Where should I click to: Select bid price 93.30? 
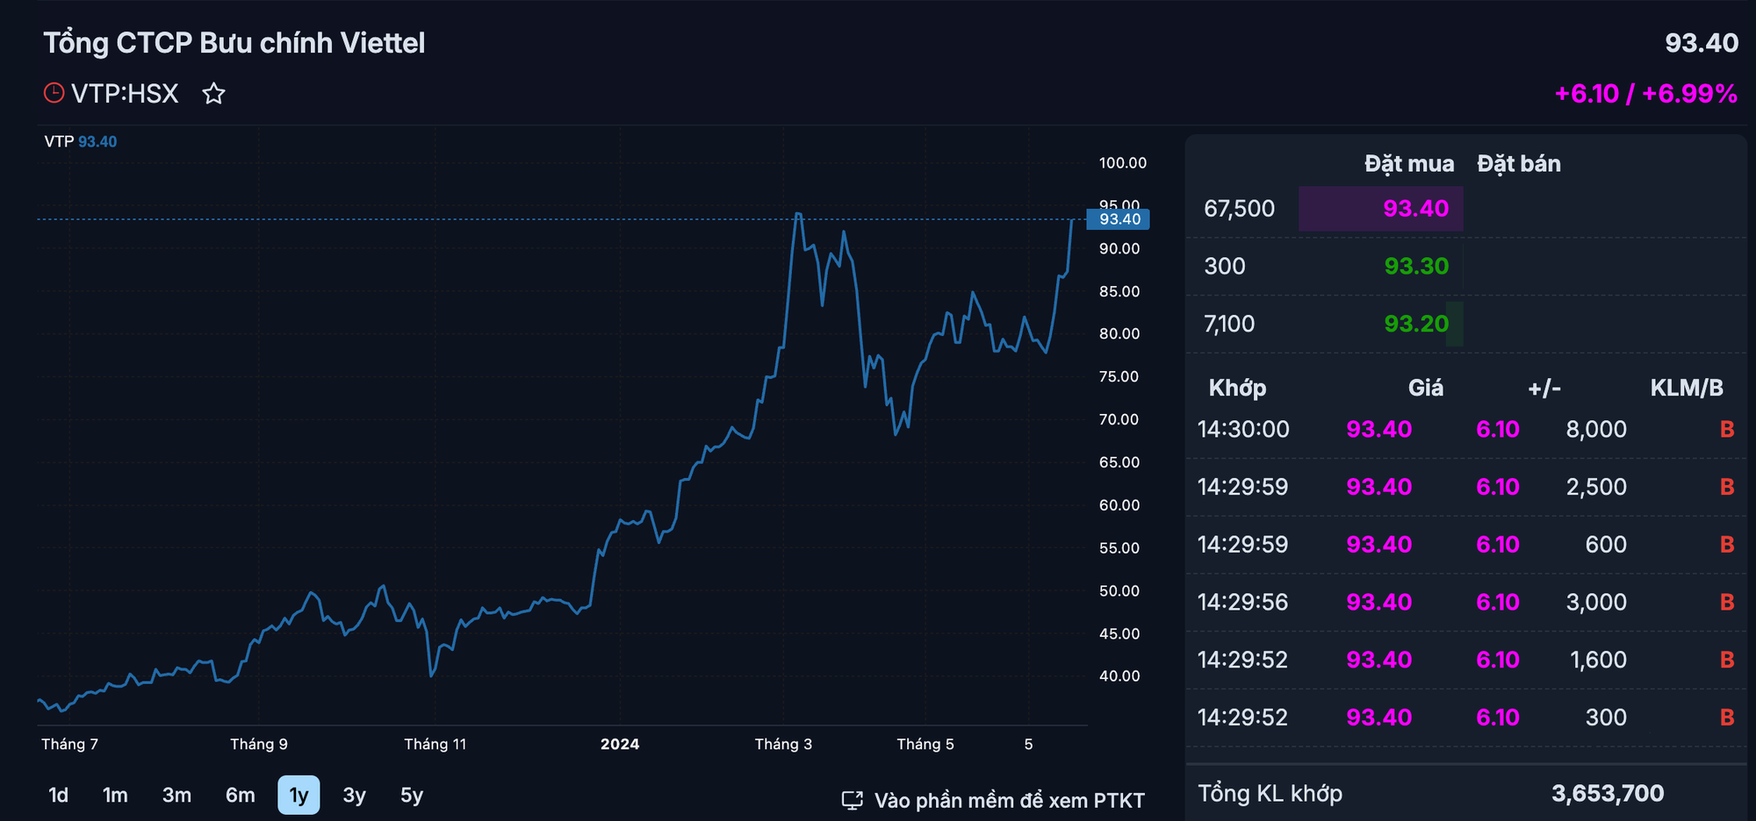click(x=1416, y=266)
